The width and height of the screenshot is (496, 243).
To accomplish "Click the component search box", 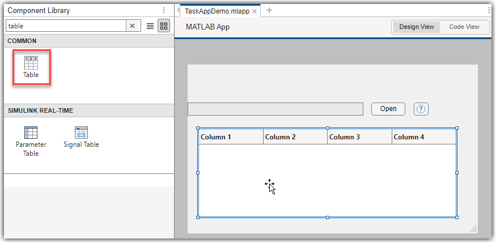I will tap(65, 26).
